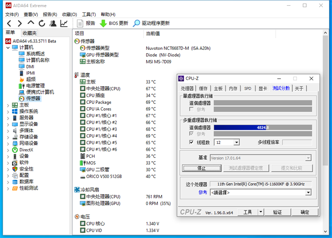The height and width of the screenshot is (238, 332).
Task: Expand the 设备 tree node
Action: (x=8, y=156)
